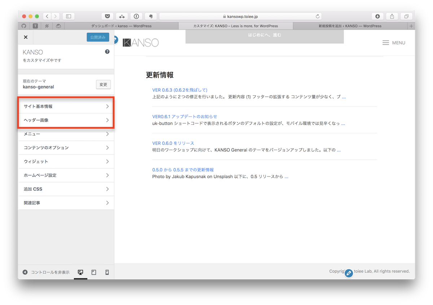Click the extension icon right of Pocket
The height and width of the screenshot is (305, 433).
[x=122, y=16]
